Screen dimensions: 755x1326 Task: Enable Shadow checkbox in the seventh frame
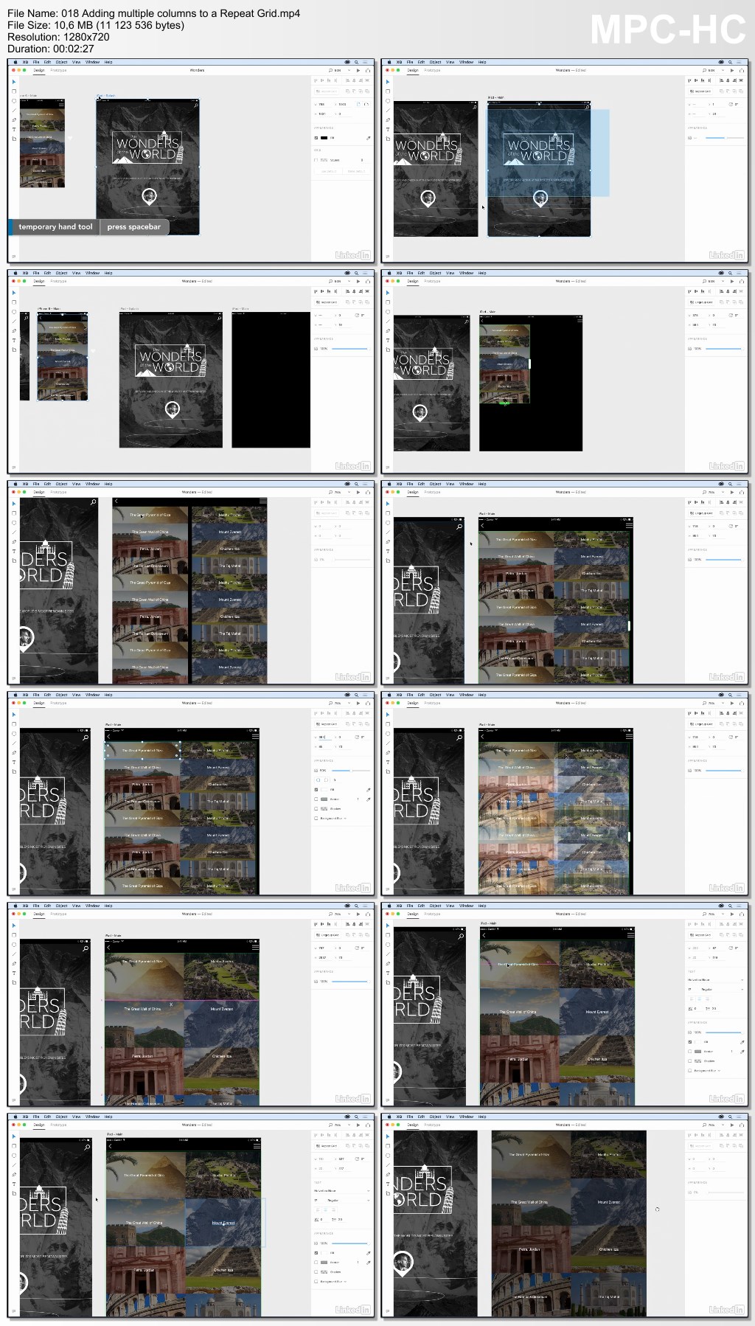click(317, 809)
